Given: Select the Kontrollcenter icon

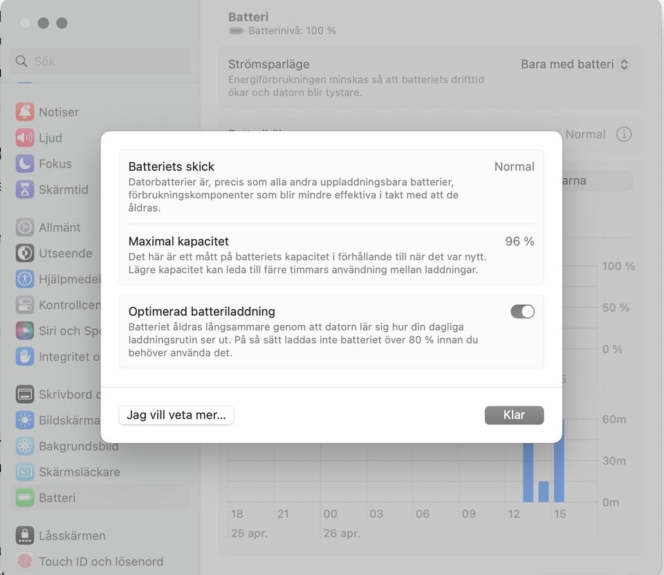Looking at the screenshot, I should click(x=25, y=305).
